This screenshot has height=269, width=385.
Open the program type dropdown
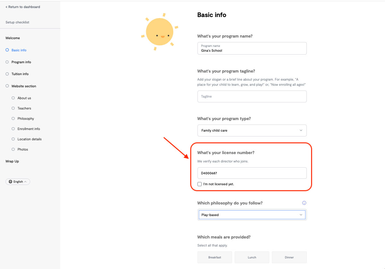click(x=252, y=130)
